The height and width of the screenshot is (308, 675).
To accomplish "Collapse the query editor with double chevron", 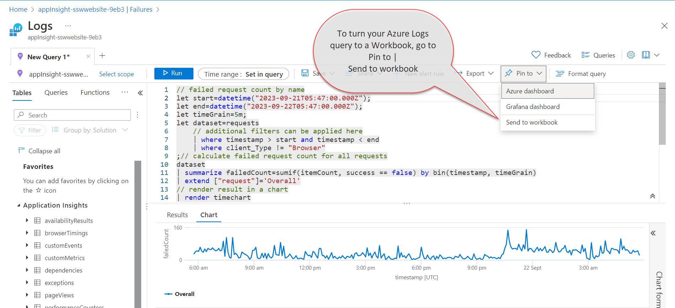I will 652,196.
